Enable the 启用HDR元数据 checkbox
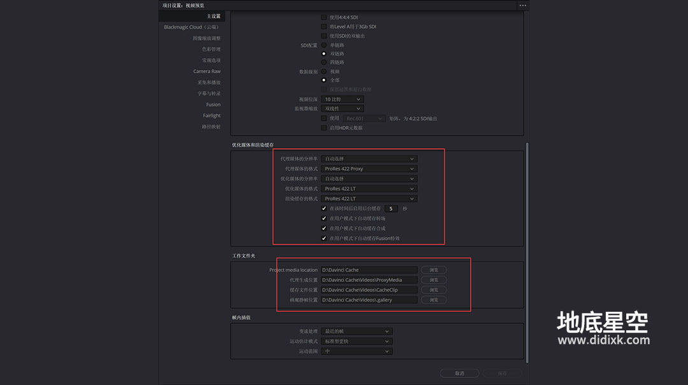The image size is (688, 385). 324,128
